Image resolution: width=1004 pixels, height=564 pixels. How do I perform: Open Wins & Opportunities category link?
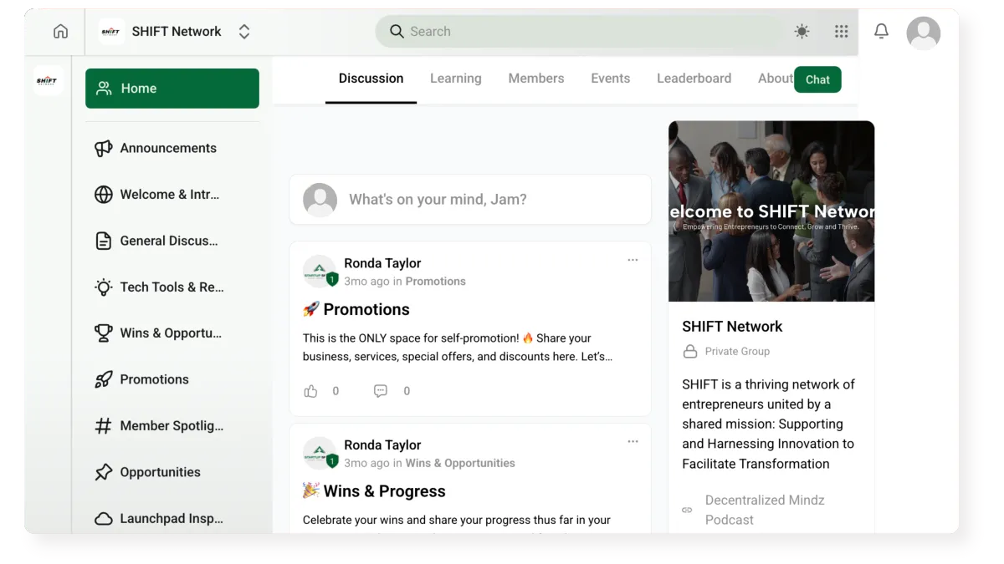[460, 463]
